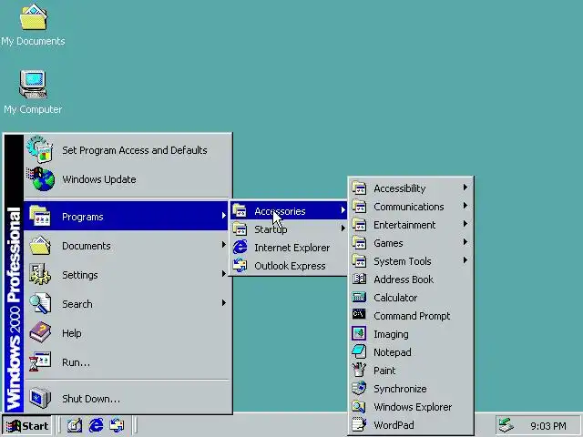The image size is (583, 437).
Task: Click the Accessories folder icon in Programs submenu
Action: 240,210
